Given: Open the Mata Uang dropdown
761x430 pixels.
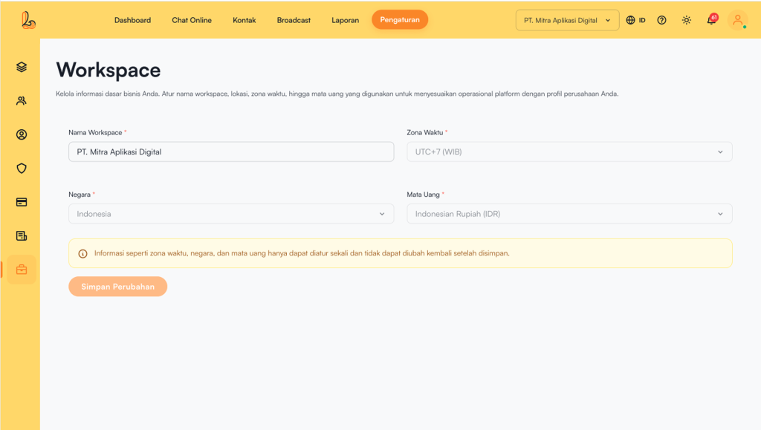Looking at the screenshot, I should click(x=569, y=214).
